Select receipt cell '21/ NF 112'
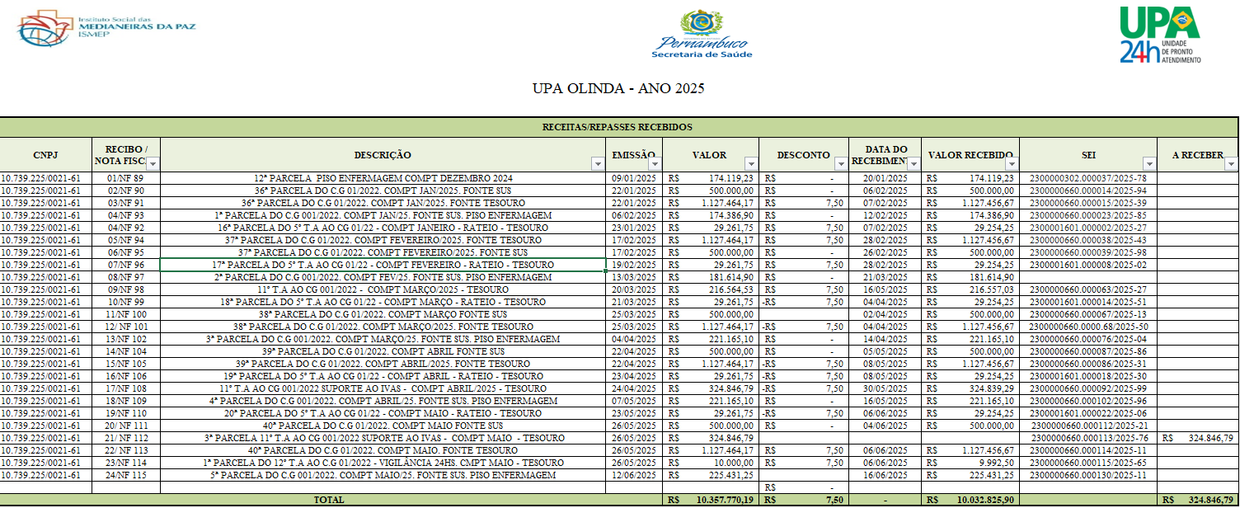1240x508 pixels. pyautogui.click(x=125, y=438)
